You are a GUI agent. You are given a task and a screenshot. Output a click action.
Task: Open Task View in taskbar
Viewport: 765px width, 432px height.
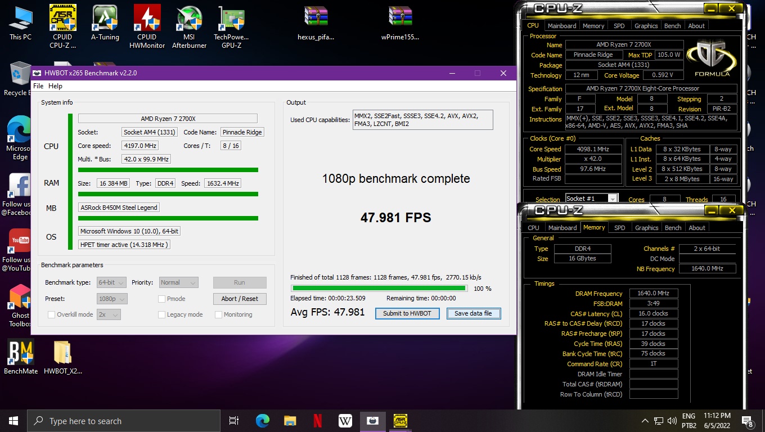pyautogui.click(x=234, y=421)
